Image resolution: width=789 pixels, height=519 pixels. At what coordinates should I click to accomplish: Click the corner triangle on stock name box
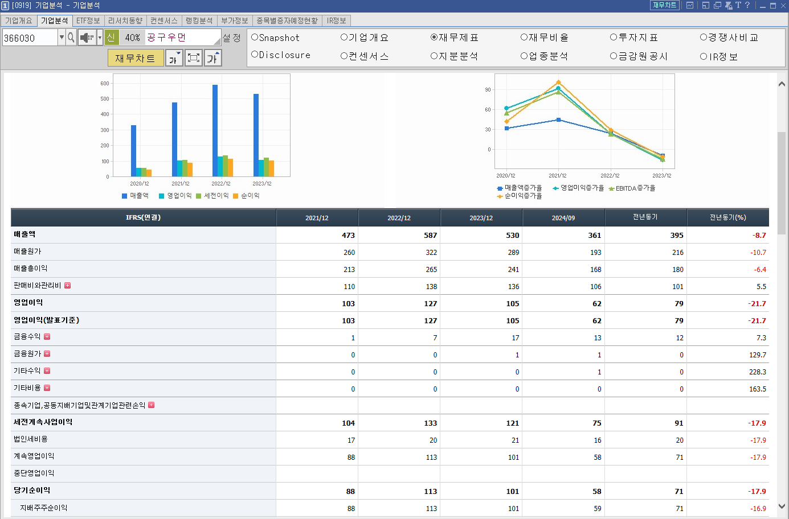pyautogui.click(x=218, y=41)
